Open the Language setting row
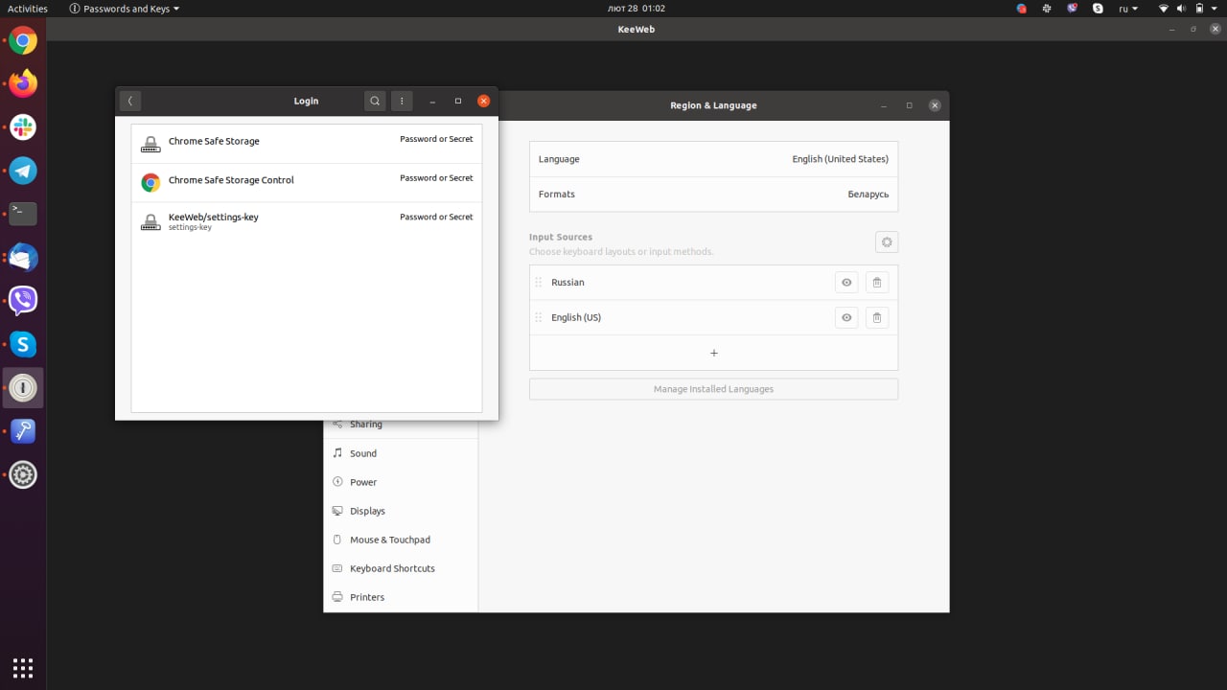Viewport: 1227px width, 690px height. click(x=713, y=159)
